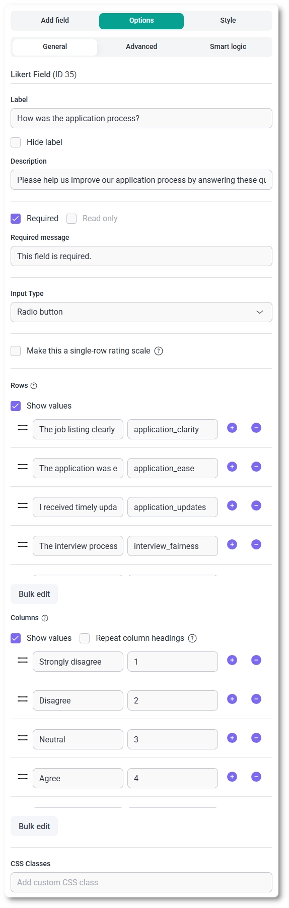Screen dimensions: 289x908
Task: Enable single-row rating scale checkbox
Action: tap(16, 351)
